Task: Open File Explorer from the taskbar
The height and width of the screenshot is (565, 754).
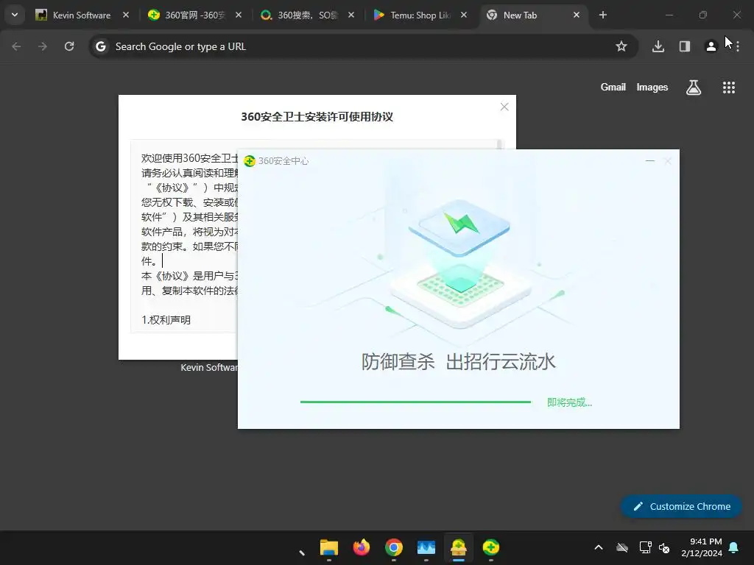Action: point(329,547)
